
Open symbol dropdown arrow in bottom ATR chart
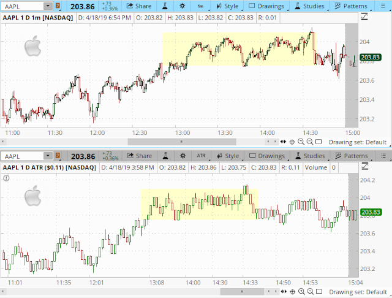[x=48, y=156]
